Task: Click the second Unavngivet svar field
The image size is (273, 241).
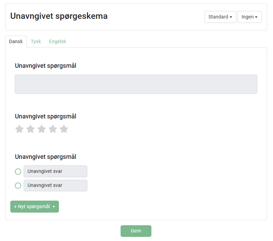Action: coord(55,186)
